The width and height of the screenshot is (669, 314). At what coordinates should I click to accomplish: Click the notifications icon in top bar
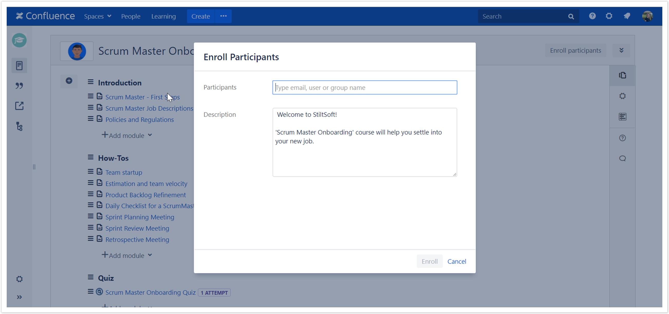click(627, 16)
